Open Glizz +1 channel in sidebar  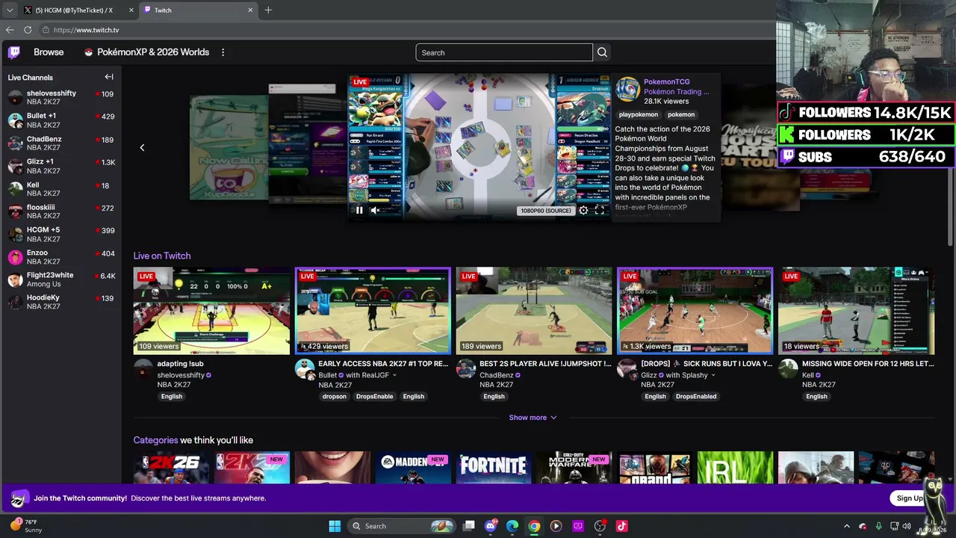[x=60, y=166]
